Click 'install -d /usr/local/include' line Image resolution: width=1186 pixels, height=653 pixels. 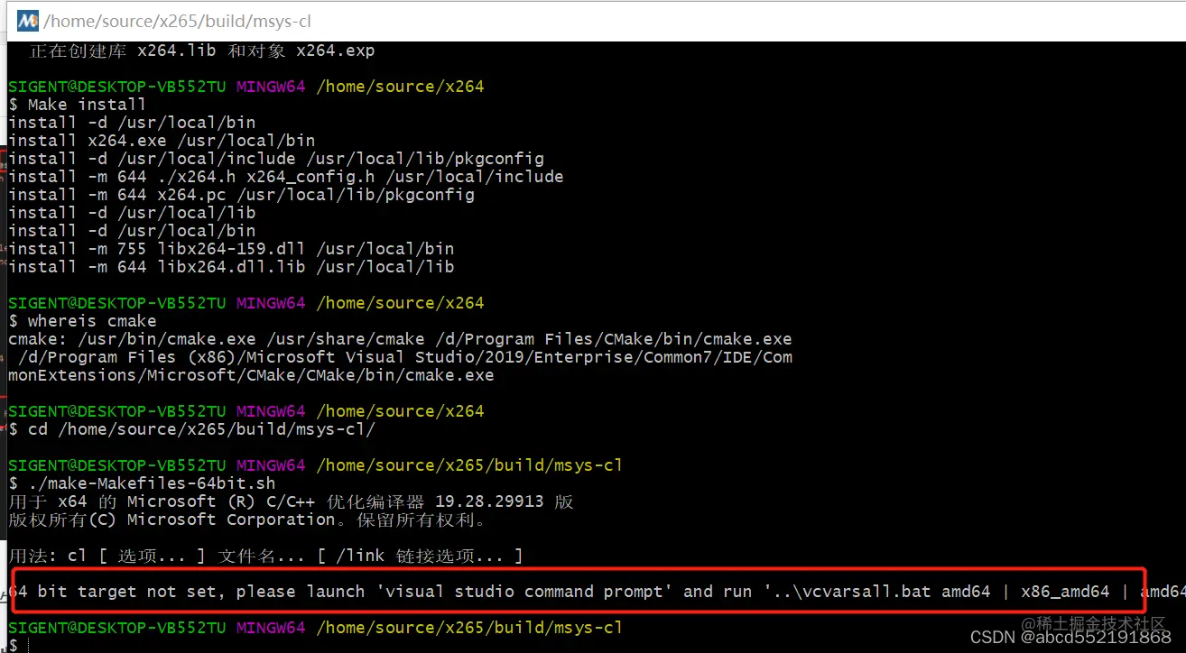pos(276,159)
